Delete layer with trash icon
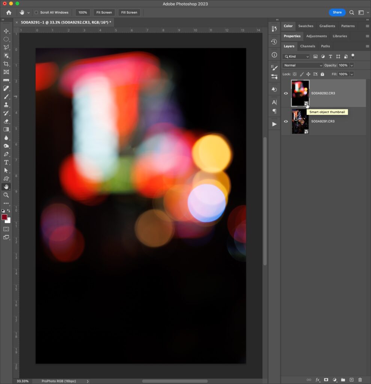This screenshot has height=384, width=371. pos(360,380)
